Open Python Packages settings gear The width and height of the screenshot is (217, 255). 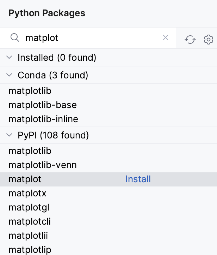[209, 40]
